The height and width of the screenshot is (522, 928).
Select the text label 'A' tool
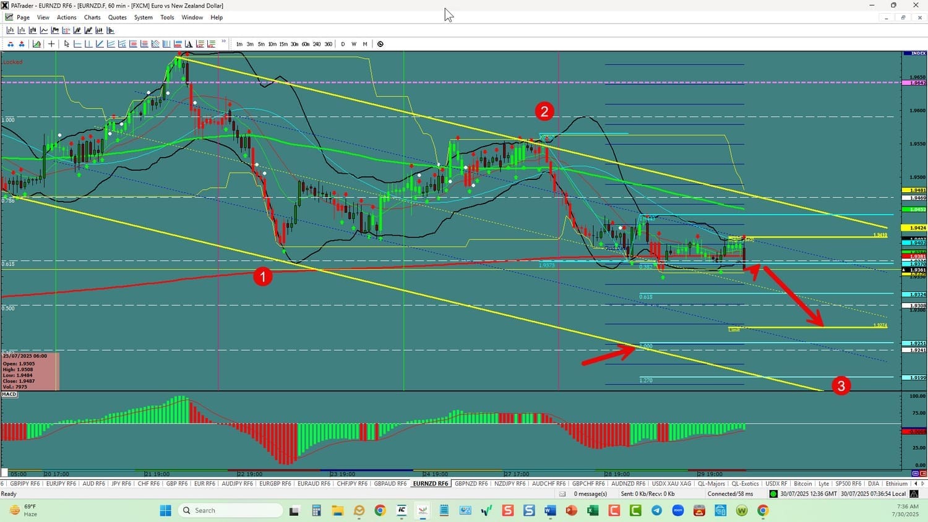point(189,44)
